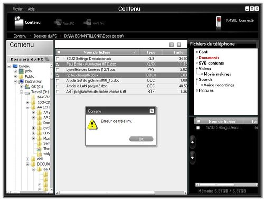Expand the 100NCD folder node

click(27, 102)
